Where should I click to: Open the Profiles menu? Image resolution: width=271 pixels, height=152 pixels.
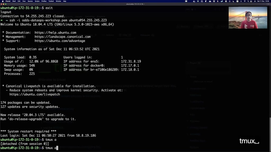click(44, 1)
